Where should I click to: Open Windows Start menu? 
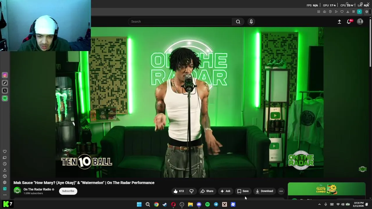click(139, 204)
